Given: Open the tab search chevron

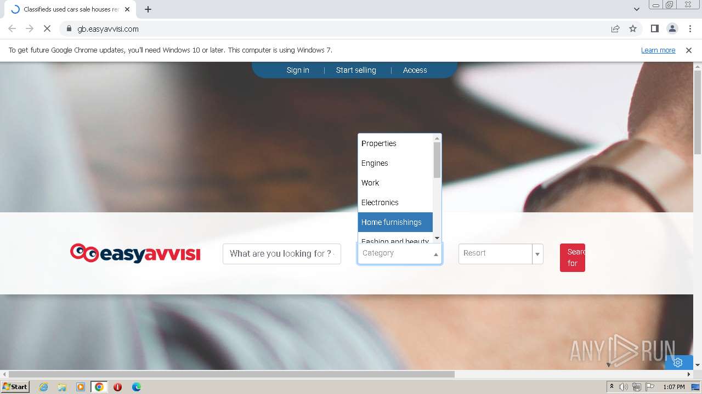Looking at the screenshot, I should (636, 9).
